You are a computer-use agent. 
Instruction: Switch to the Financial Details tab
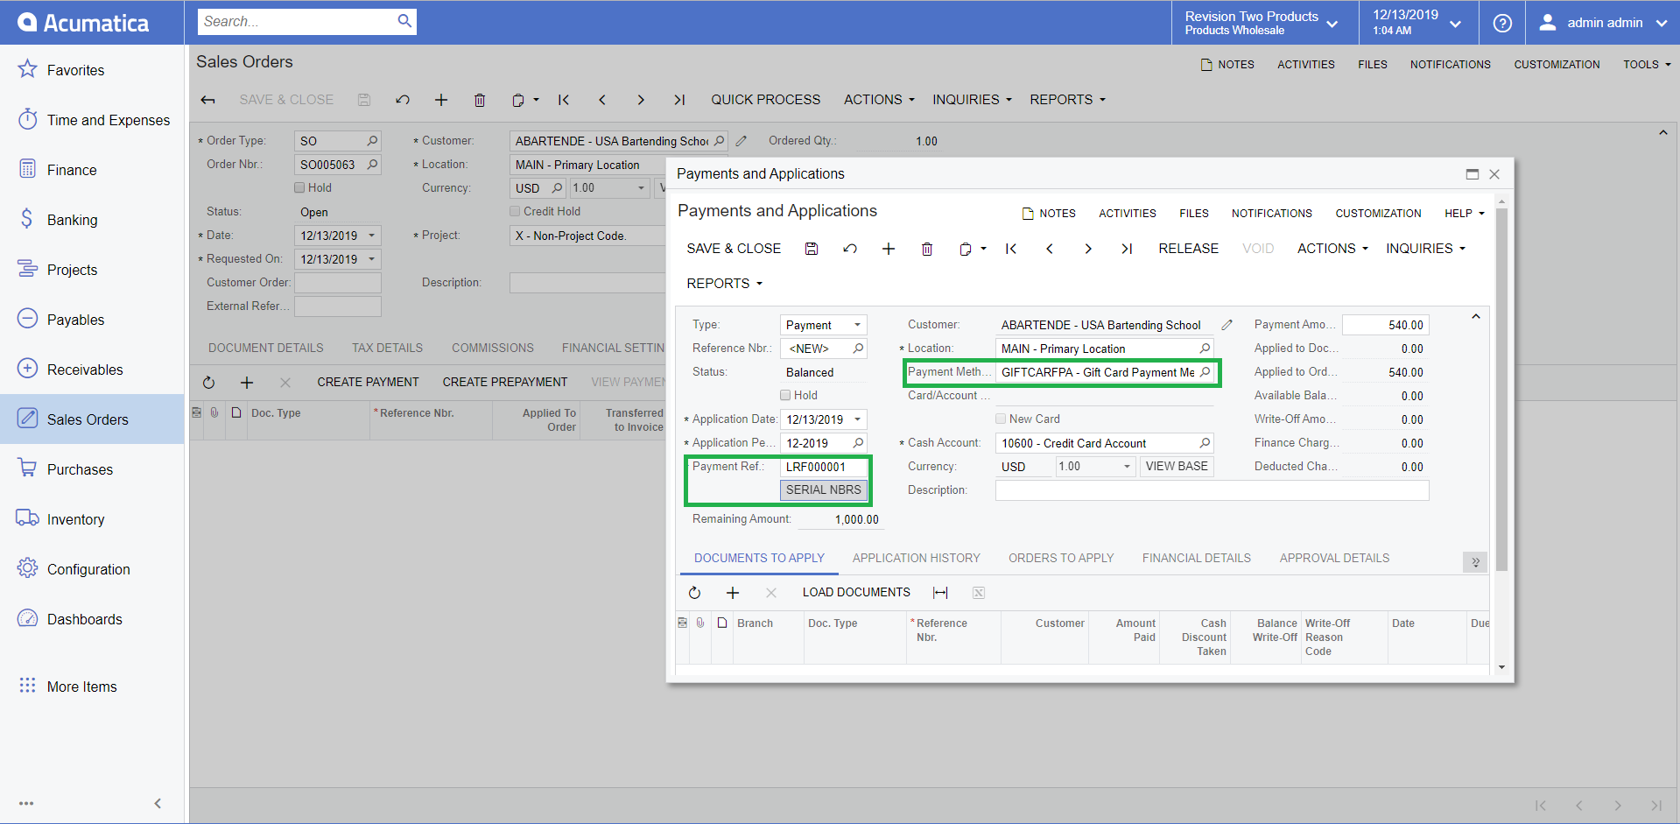pos(1196,558)
